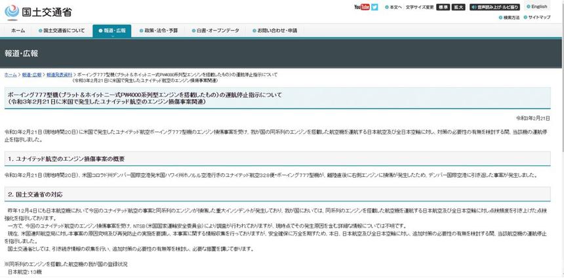
Task: Open the YouTube channel icon
Action: coord(361,7)
